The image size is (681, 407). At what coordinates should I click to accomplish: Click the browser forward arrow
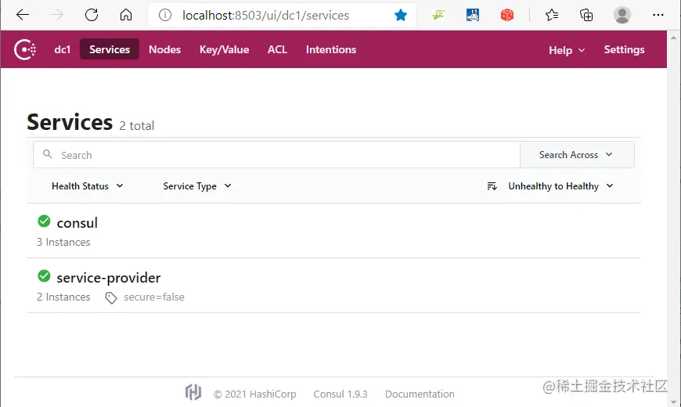click(57, 15)
